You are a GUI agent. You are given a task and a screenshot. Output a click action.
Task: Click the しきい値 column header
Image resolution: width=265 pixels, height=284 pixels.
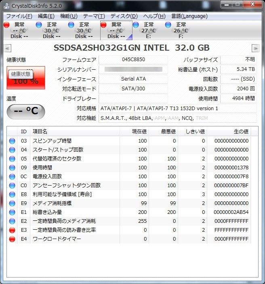(192, 132)
